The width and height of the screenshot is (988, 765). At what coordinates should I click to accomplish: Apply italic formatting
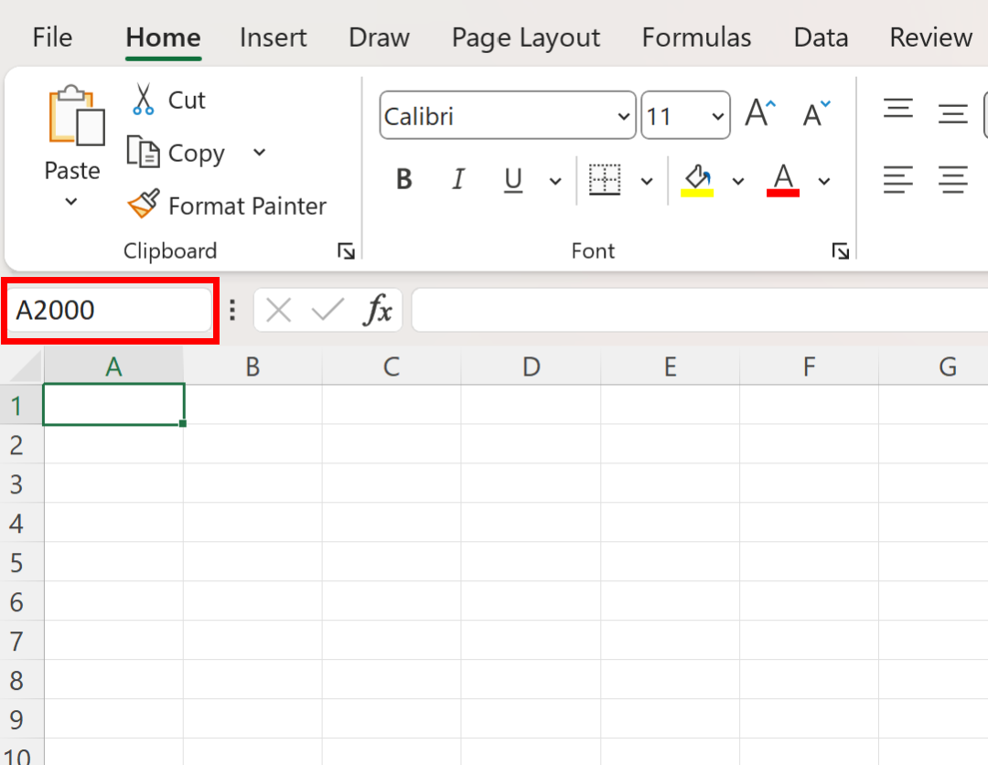pyautogui.click(x=457, y=179)
